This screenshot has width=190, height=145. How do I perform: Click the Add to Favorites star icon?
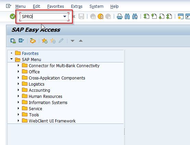[45, 41]
